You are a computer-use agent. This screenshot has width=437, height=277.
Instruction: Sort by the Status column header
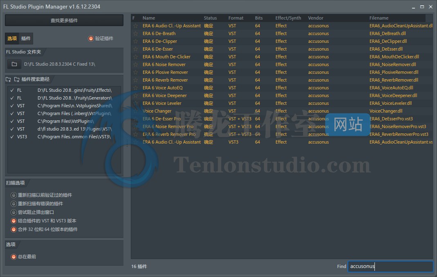210,18
